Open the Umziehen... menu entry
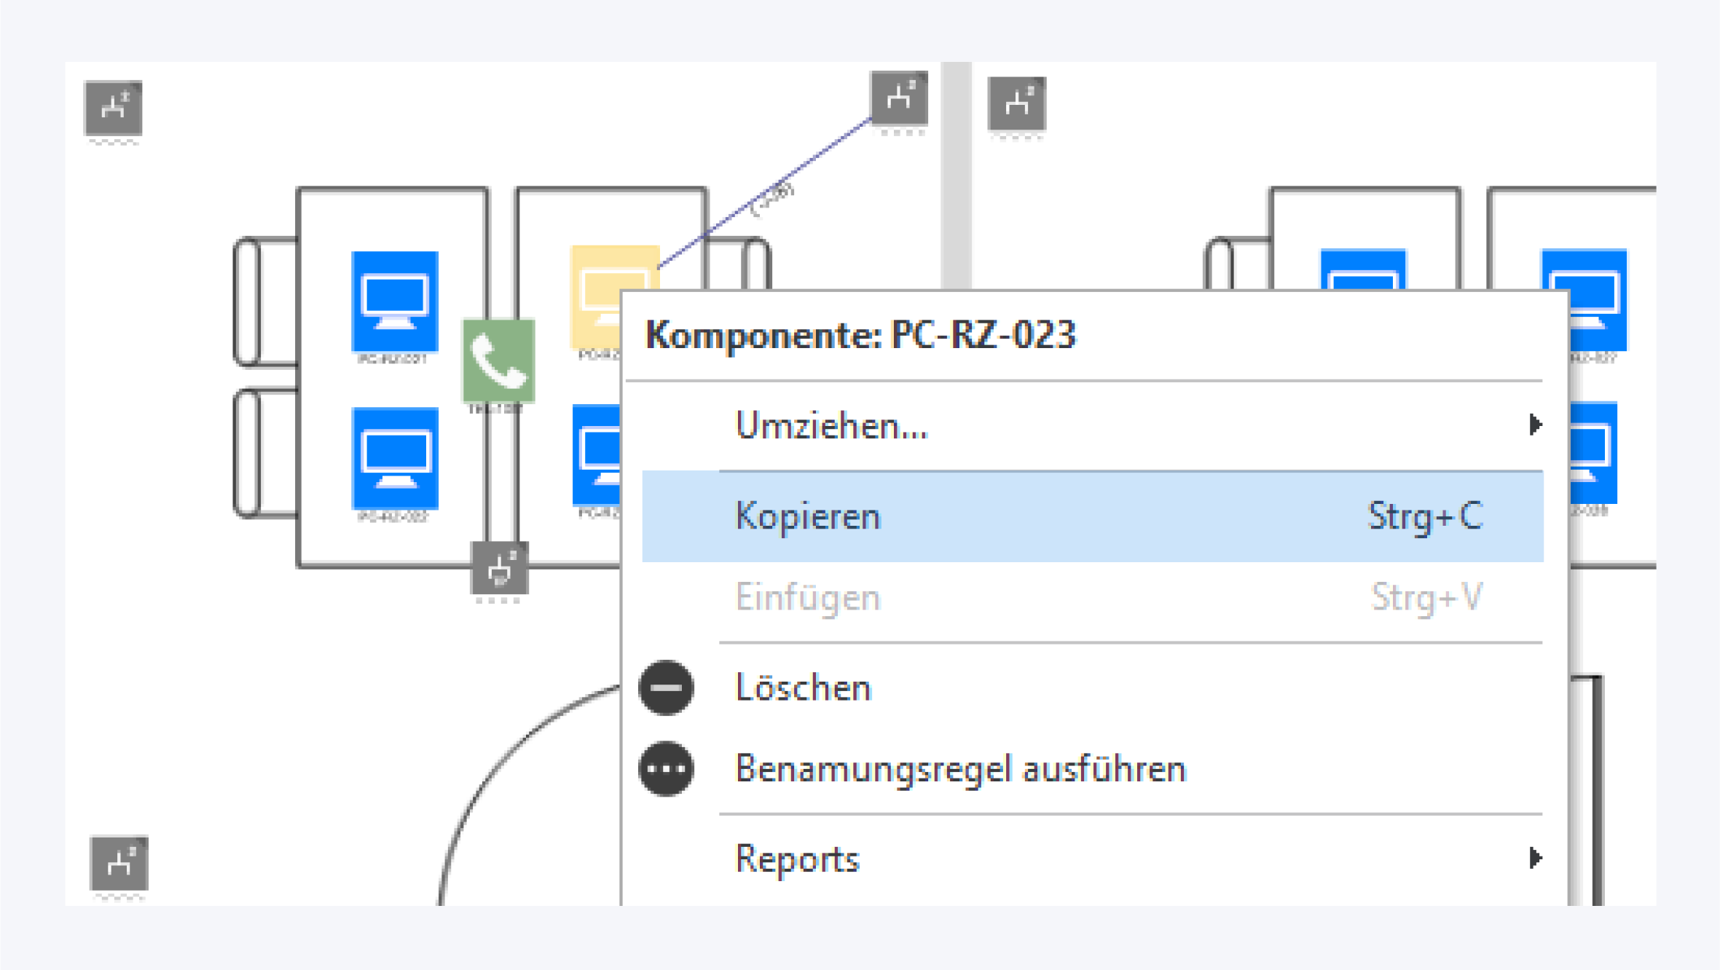This screenshot has height=970, width=1720. tap(831, 426)
